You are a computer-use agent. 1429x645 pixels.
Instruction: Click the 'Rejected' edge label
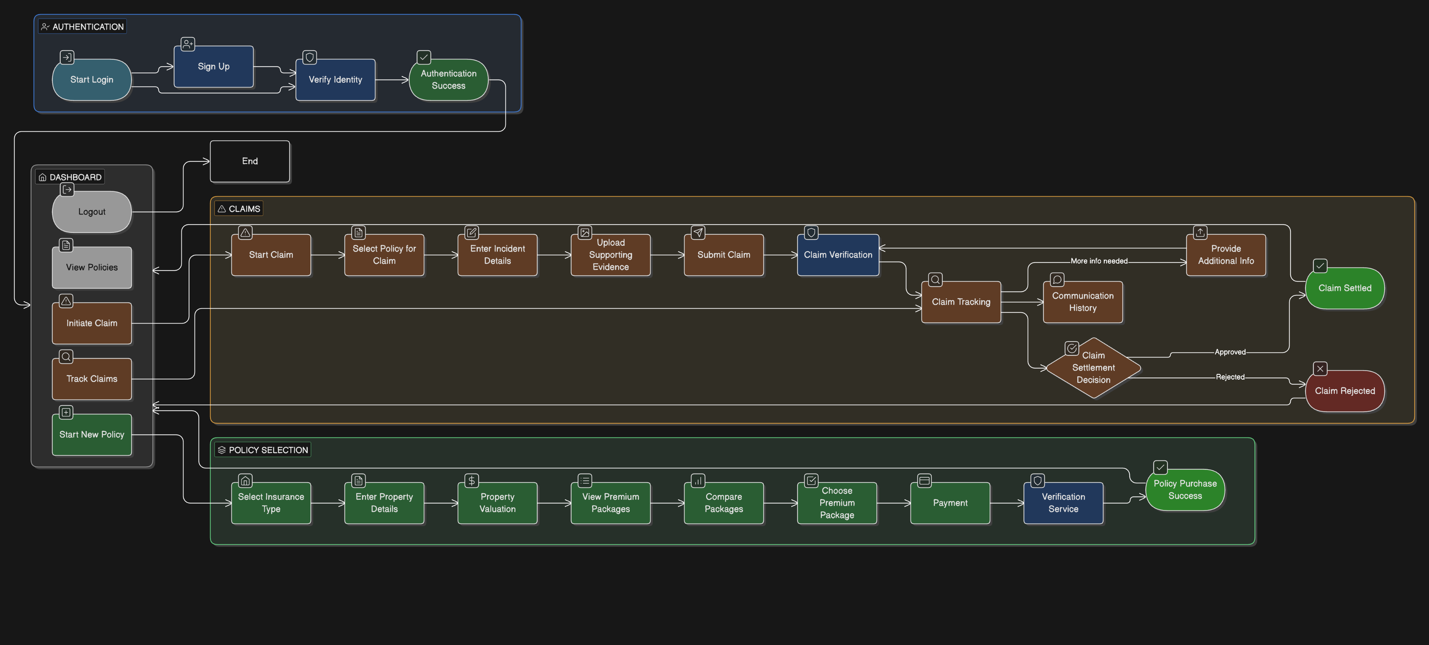(x=1230, y=377)
